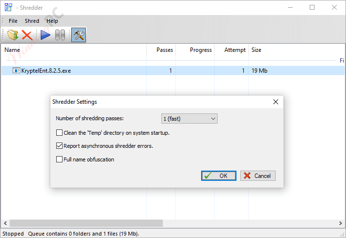This screenshot has width=346, height=238.
Task: Click the Shredder app icon in title bar
Action: tap(8, 7)
